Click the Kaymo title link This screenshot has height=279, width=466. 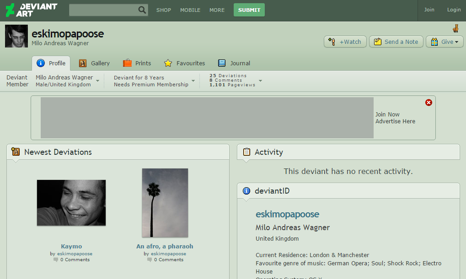coord(71,247)
